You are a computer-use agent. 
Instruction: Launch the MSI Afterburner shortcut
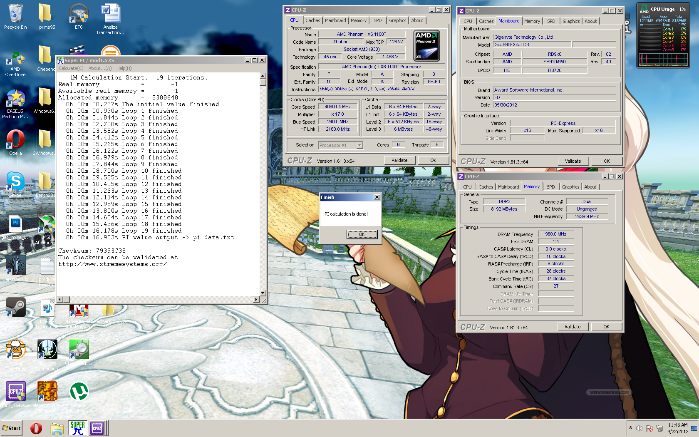(47, 230)
